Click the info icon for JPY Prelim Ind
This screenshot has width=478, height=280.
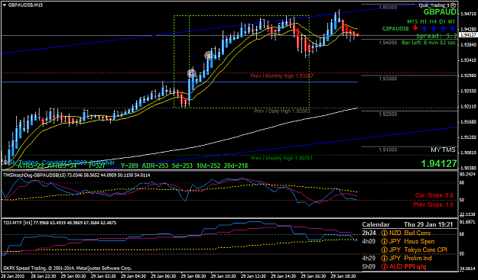pos(385,258)
